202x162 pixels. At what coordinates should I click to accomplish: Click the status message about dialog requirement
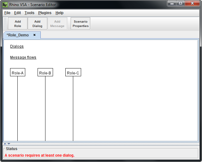tap(39, 155)
